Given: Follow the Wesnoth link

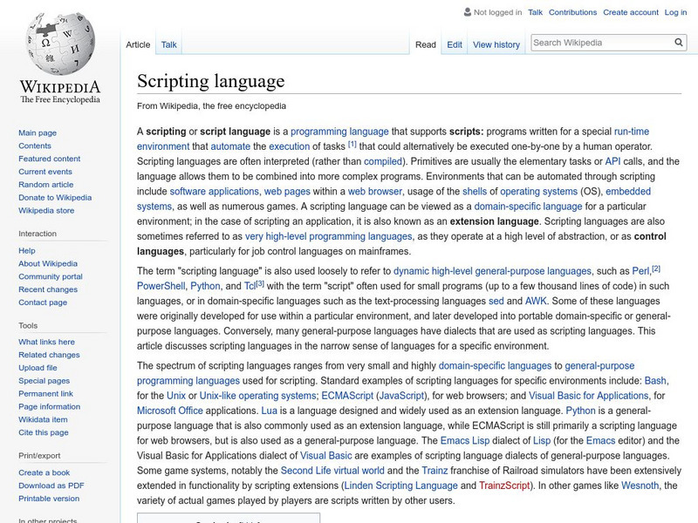Looking at the screenshot, I should click(x=640, y=486).
